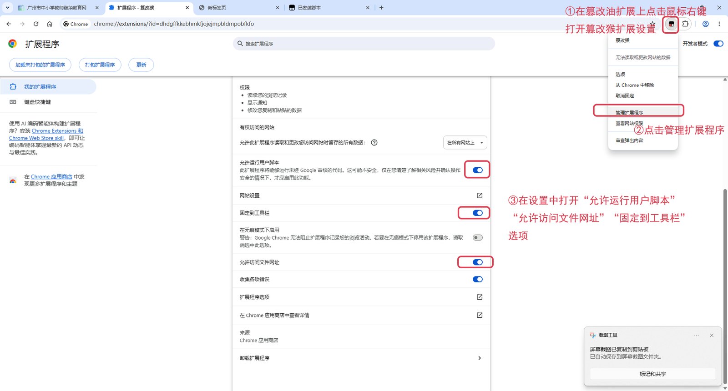Open the Chrome profile avatar menu
Image resolution: width=728 pixels, height=391 pixels.
[x=706, y=24]
